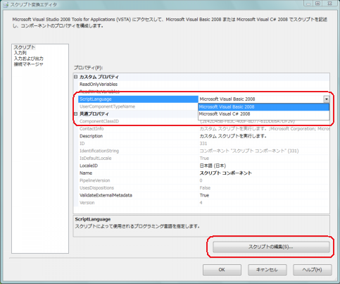The width and height of the screenshot is (340, 284).
Task: Select the ValidateExternalMetadata True value
Action: (204, 195)
